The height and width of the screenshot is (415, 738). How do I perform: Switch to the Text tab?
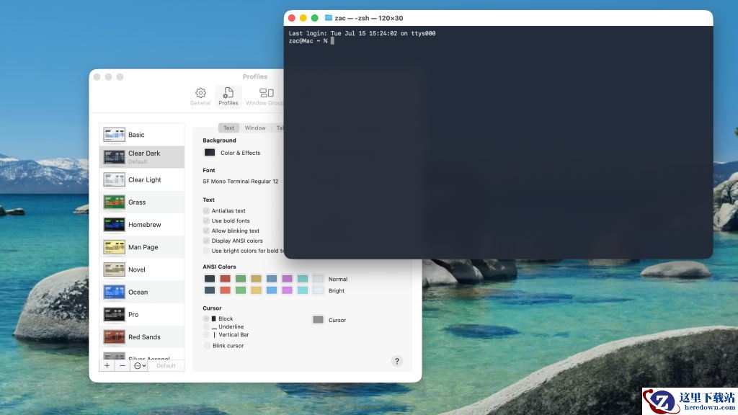[x=228, y=128]
